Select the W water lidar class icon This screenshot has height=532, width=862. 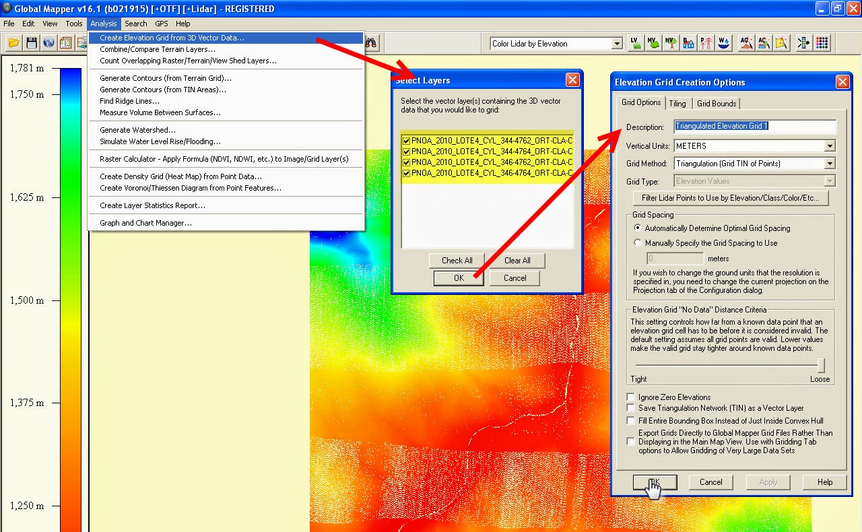[723, 43]
